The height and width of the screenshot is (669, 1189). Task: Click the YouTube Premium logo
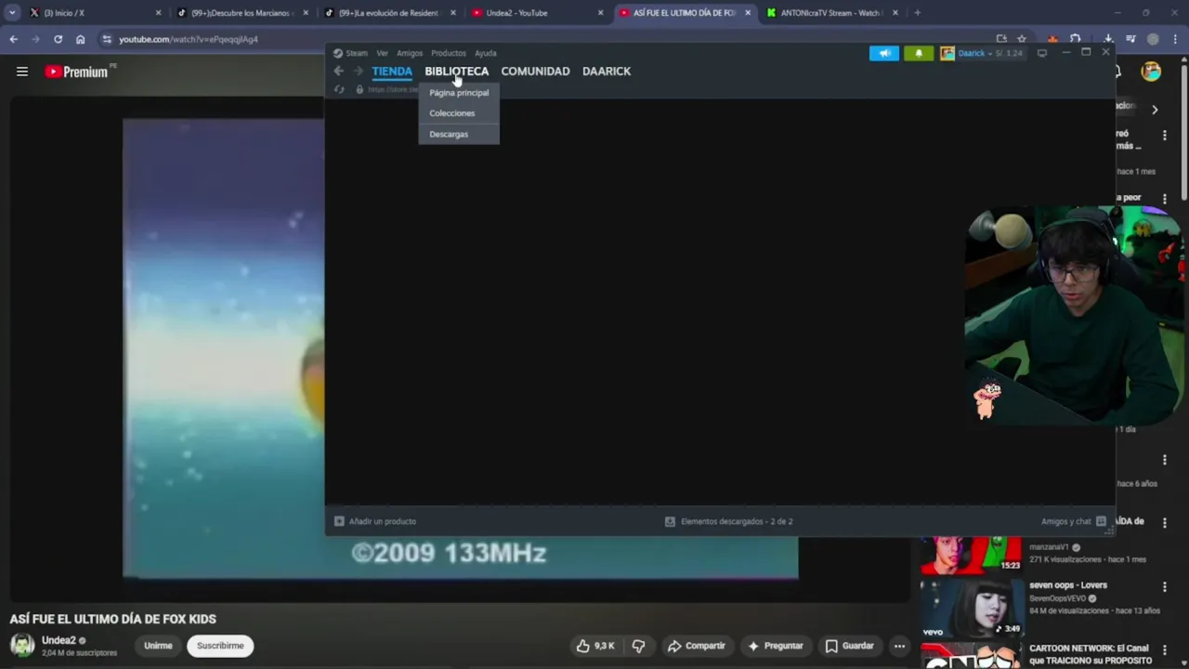(76, 72)
